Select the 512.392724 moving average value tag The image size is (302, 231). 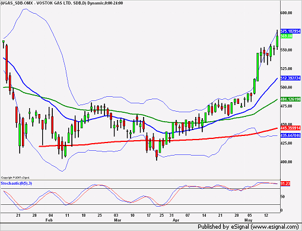[x=291, y=78]
